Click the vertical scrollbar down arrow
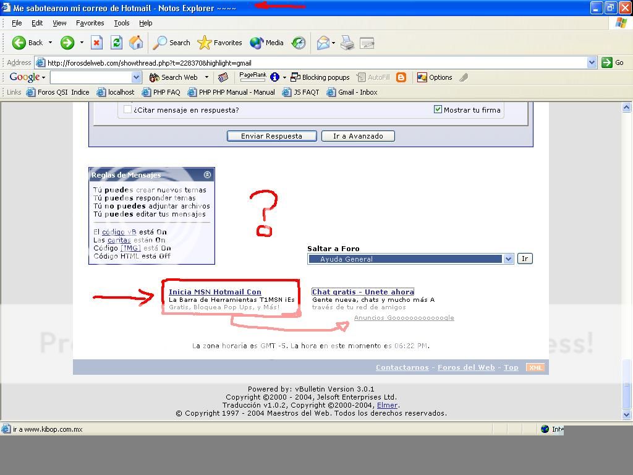The height and width of the screenshot is (475, 633). coord(626,414)
